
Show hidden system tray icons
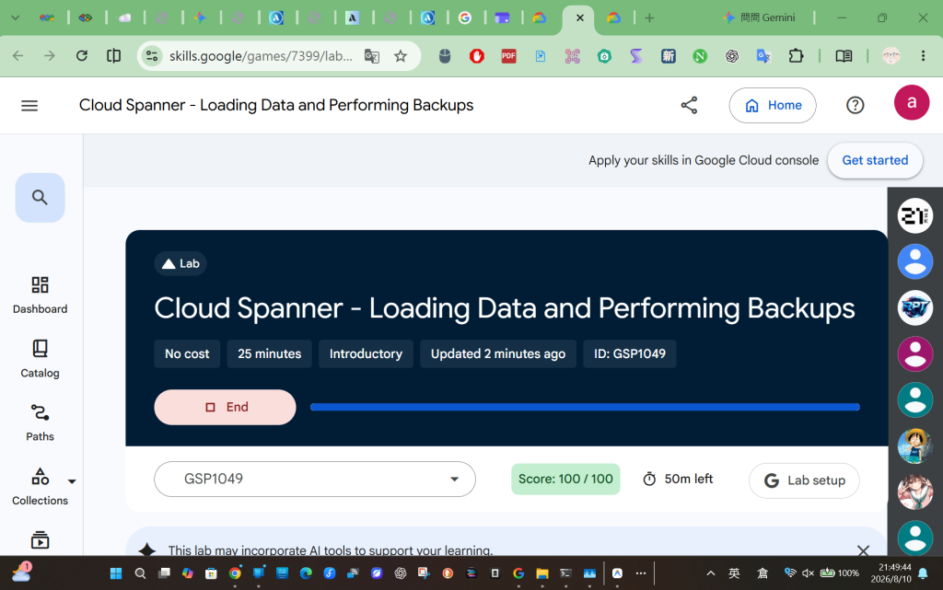coord(710,573)
